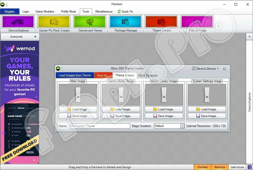The width and height of the screenshot is (253, 170).
Task: Click the Drag and Drop rehash status area
Action: 100,167
